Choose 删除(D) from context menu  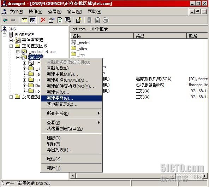[71, 138]
